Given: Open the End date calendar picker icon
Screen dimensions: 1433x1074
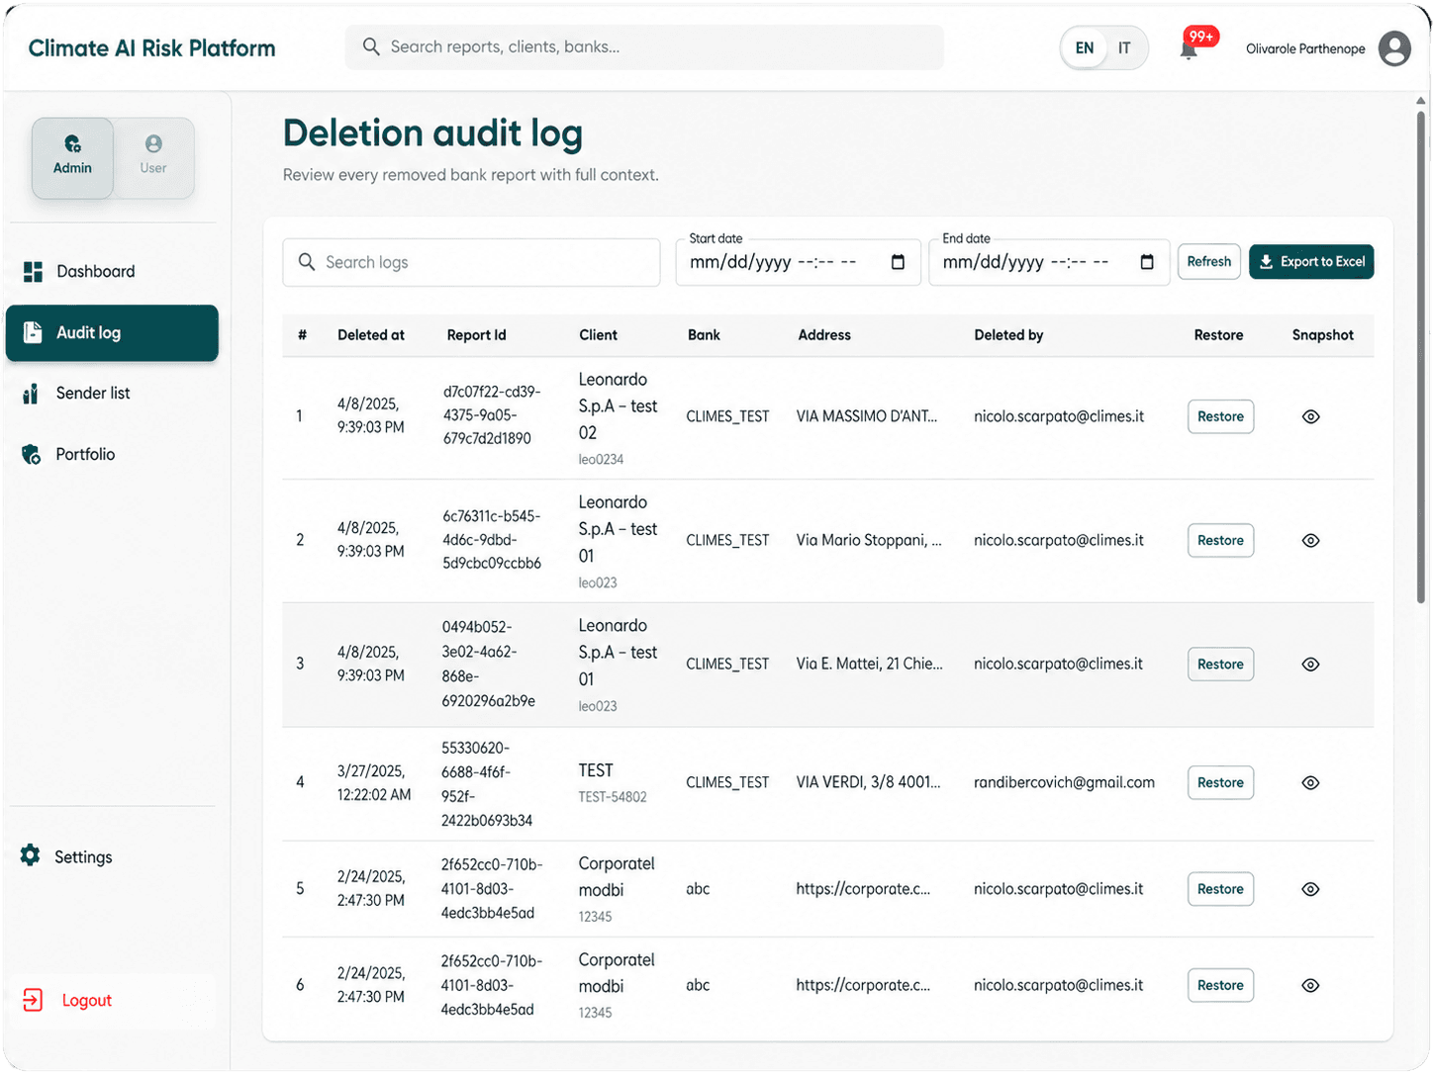Looking at the screenshot, I should pyautogui.click(x=1147, y=262).
